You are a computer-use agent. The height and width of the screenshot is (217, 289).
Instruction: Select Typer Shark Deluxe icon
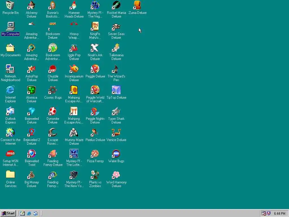tap(116, 111)
